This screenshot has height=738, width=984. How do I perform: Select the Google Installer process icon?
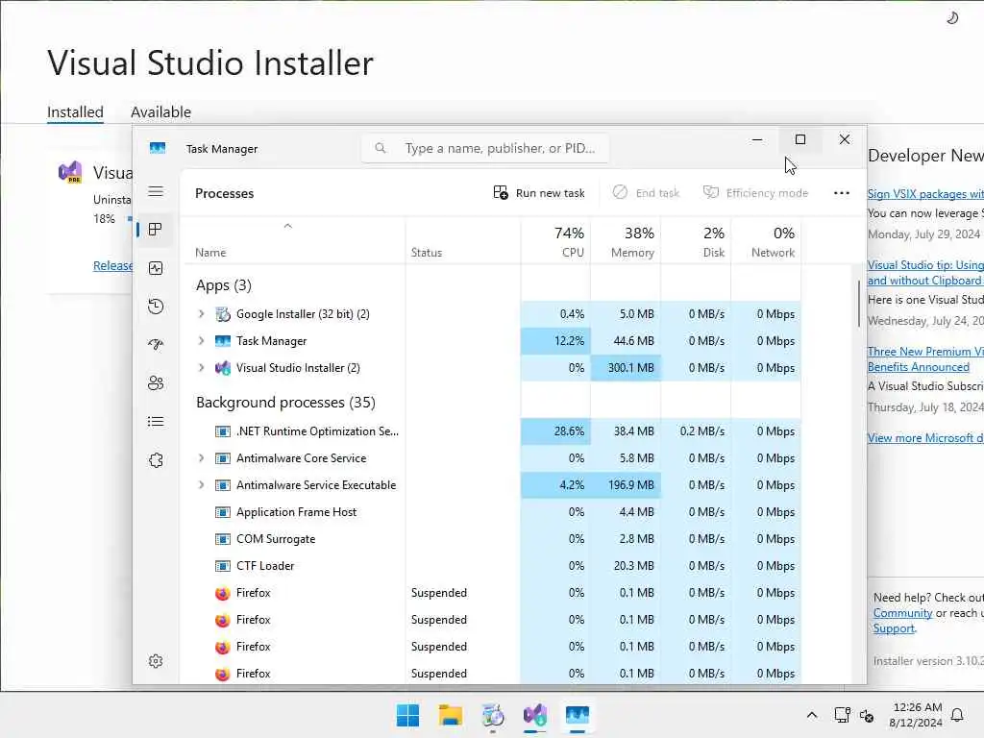point(223,314)
